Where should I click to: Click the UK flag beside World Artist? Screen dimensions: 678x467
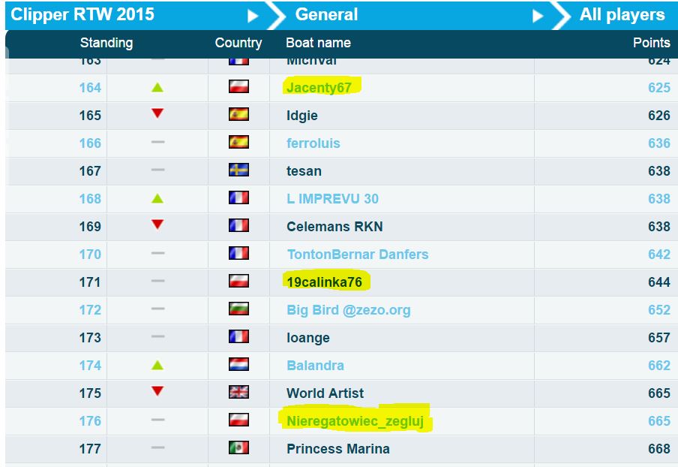[x=238, y=392]
